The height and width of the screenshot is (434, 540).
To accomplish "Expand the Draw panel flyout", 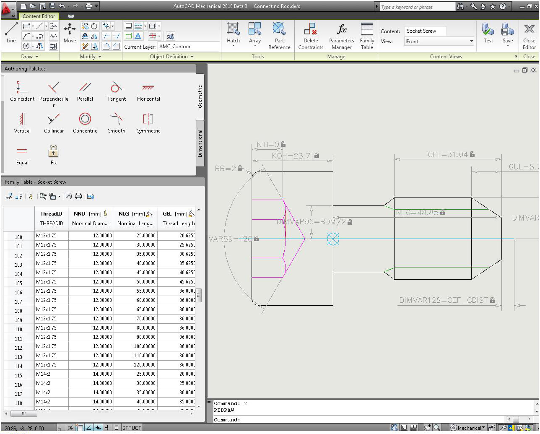I will click(x=30, y=57).
